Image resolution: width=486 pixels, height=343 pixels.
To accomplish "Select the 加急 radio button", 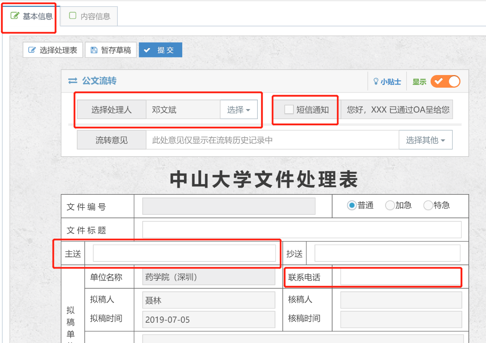I will tap(390, 206).
